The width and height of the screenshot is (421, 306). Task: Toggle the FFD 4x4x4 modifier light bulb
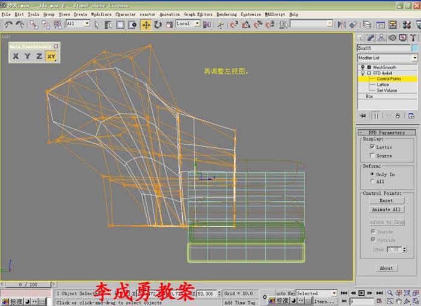tap(363, 73)
